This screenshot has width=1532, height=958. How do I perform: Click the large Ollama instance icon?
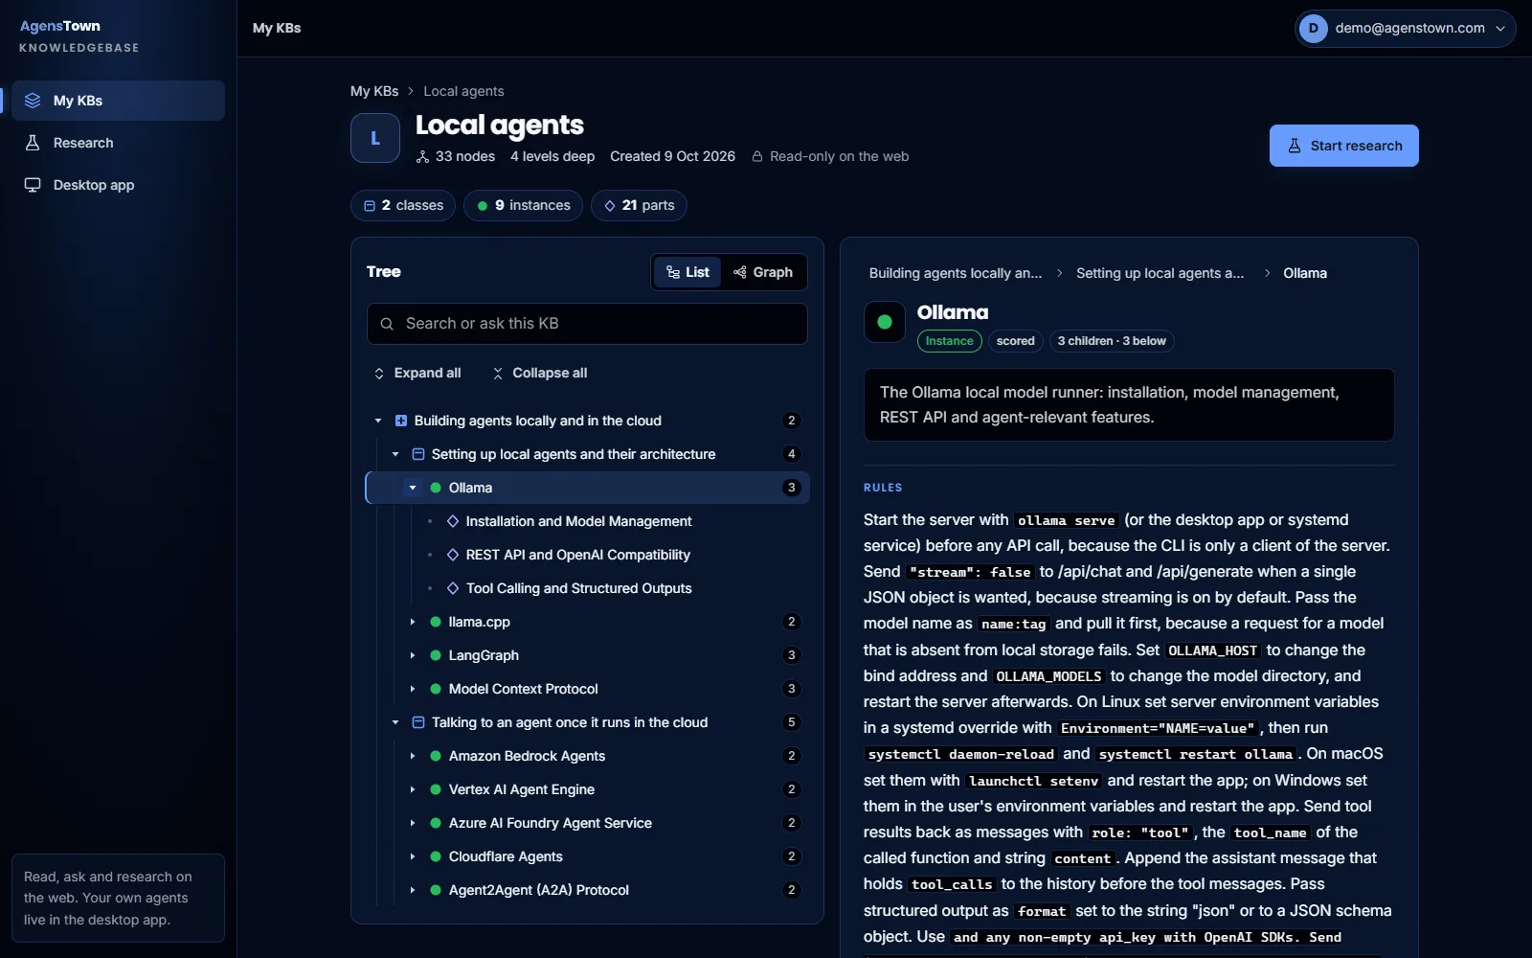(x=885, y=322)
